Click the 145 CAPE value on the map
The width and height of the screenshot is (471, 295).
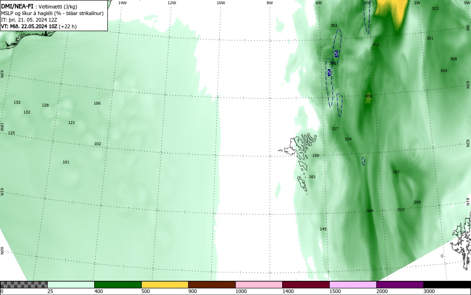[x=323, y=229]
